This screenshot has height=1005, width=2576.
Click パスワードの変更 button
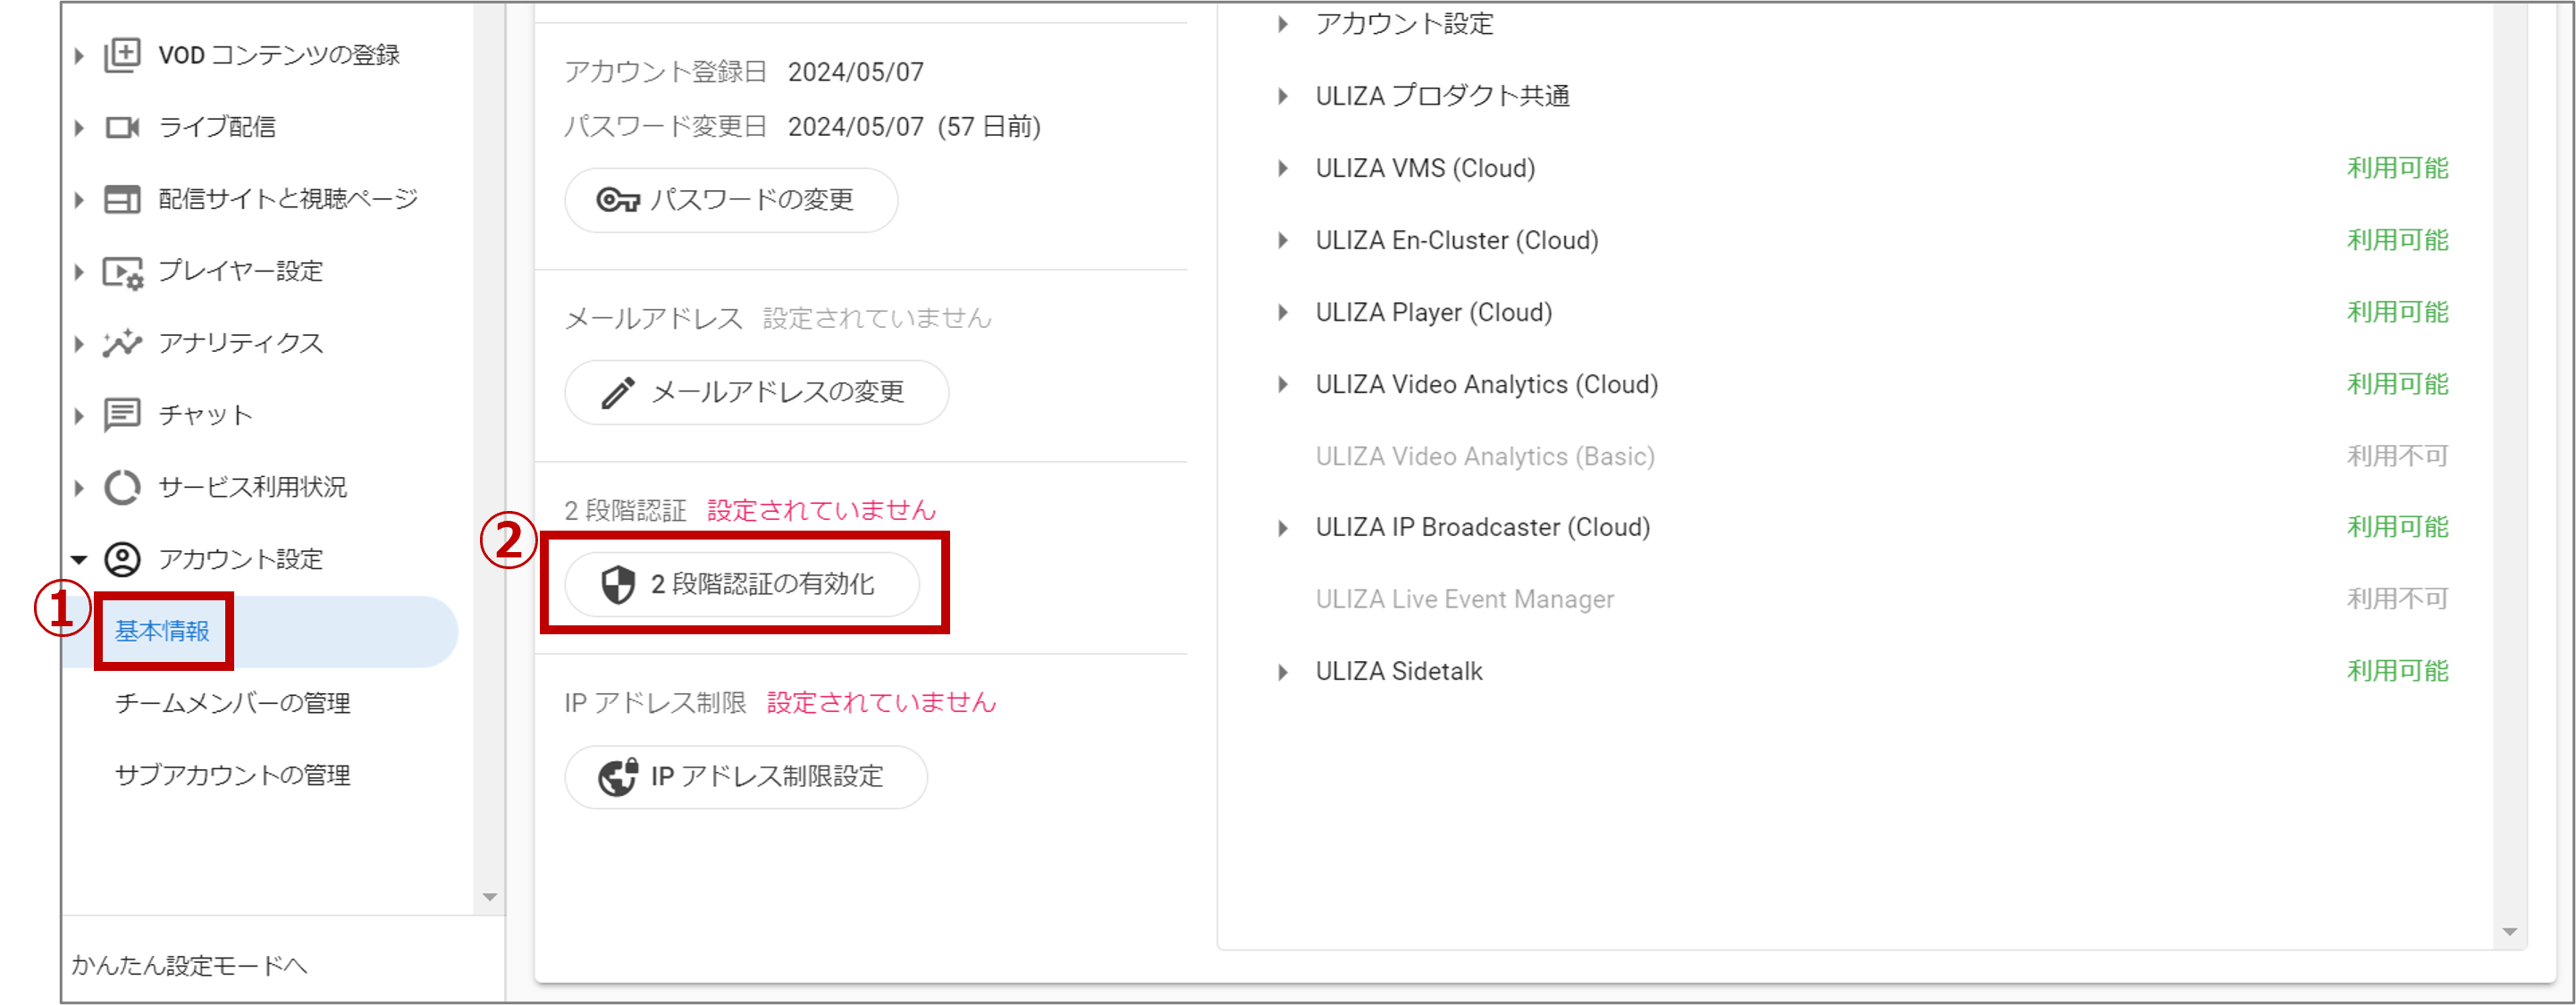coord(731,200)
